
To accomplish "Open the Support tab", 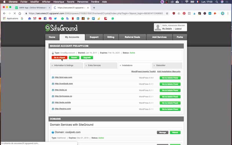I will pyautogui.click(x=94, y=37).
